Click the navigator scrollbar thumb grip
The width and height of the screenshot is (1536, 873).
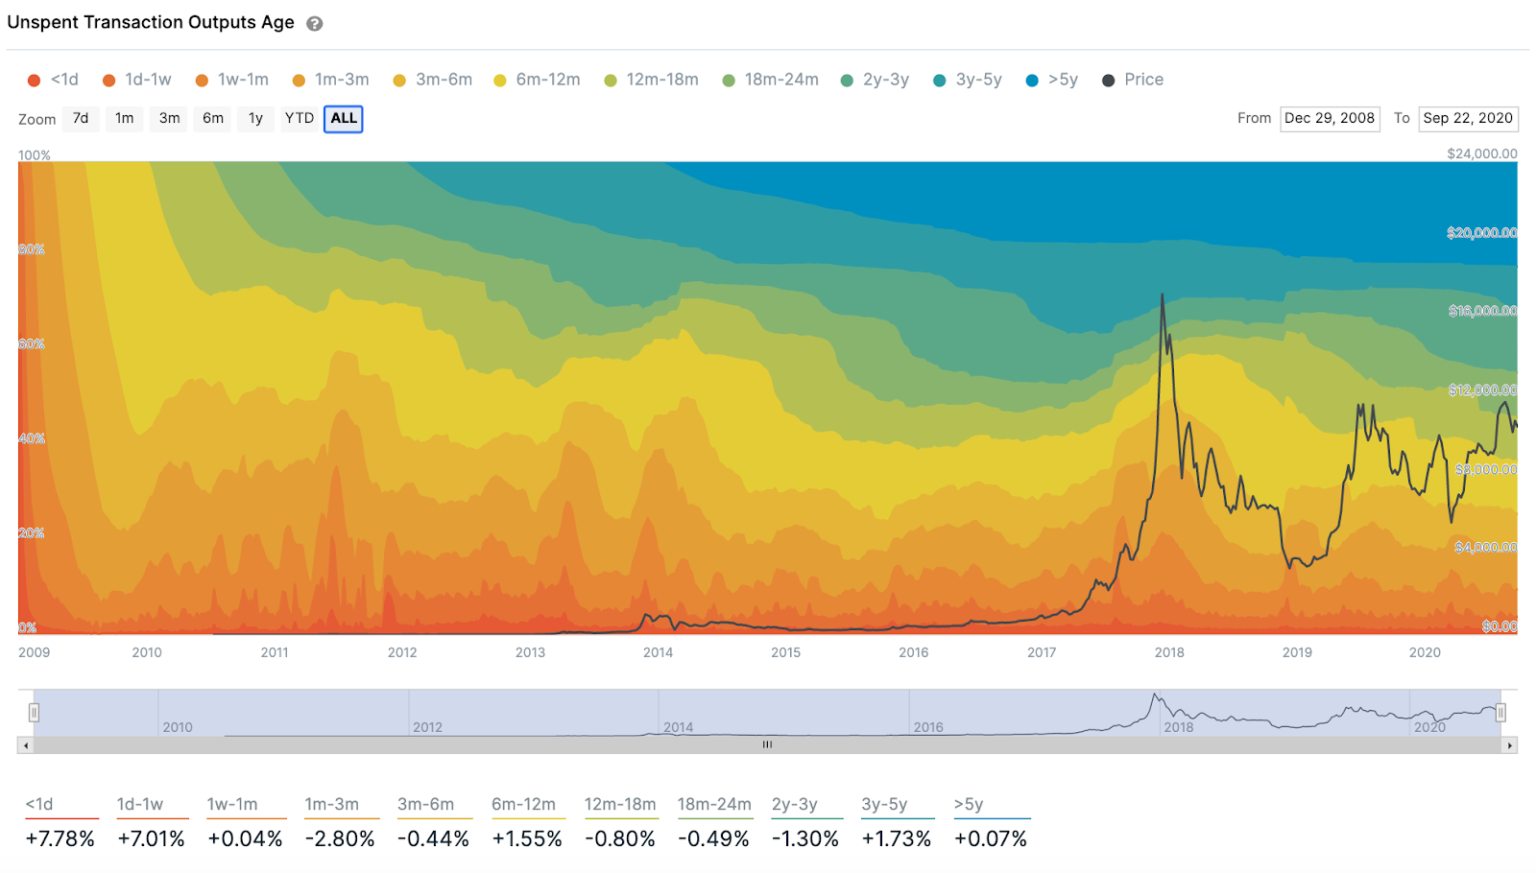767,744
